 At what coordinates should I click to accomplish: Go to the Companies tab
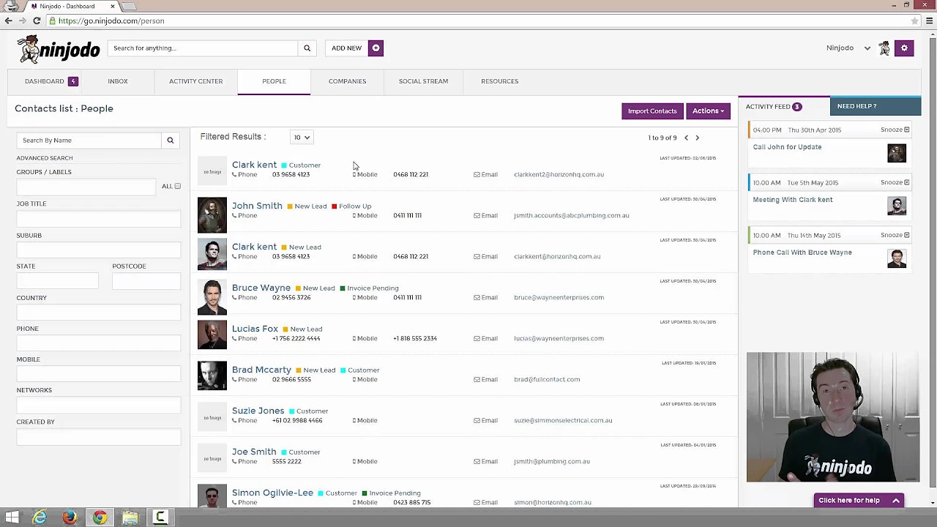(347, 81)
